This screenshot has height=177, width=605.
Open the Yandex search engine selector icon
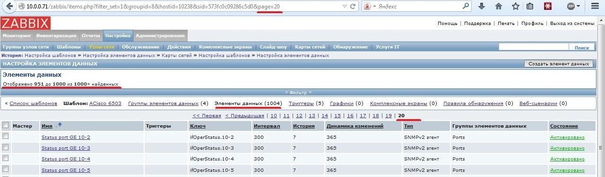point(368,7)
